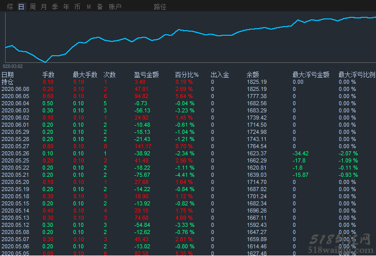Switch to the 账户 account tab
The image size is (376, 256).
click(115, 7)
